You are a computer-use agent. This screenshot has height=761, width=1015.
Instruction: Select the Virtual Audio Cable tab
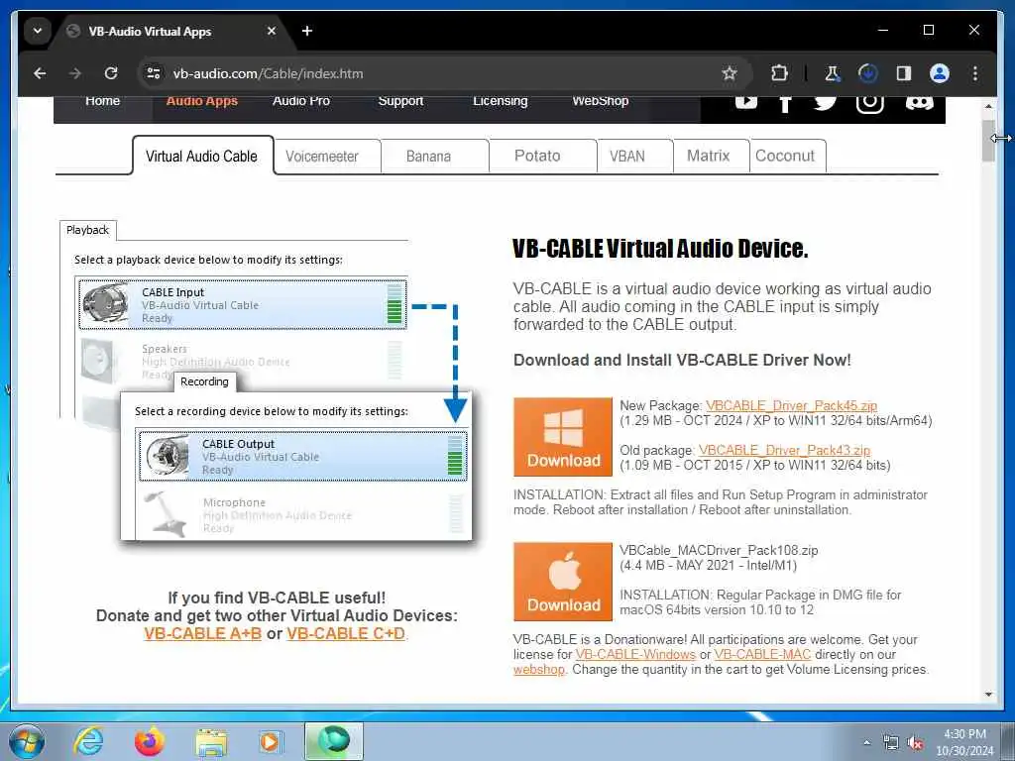point(202,156)
